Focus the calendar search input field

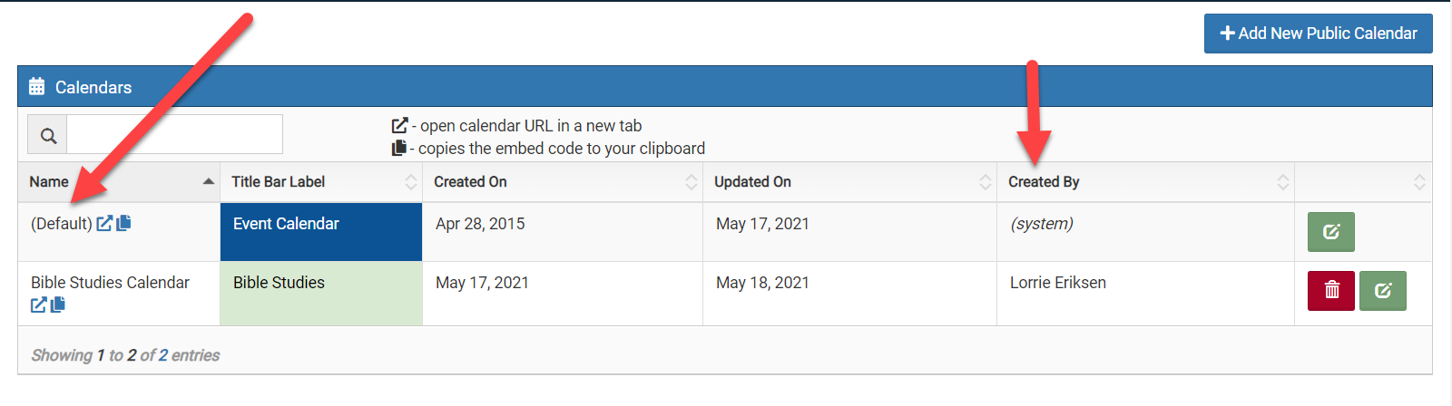175,135
